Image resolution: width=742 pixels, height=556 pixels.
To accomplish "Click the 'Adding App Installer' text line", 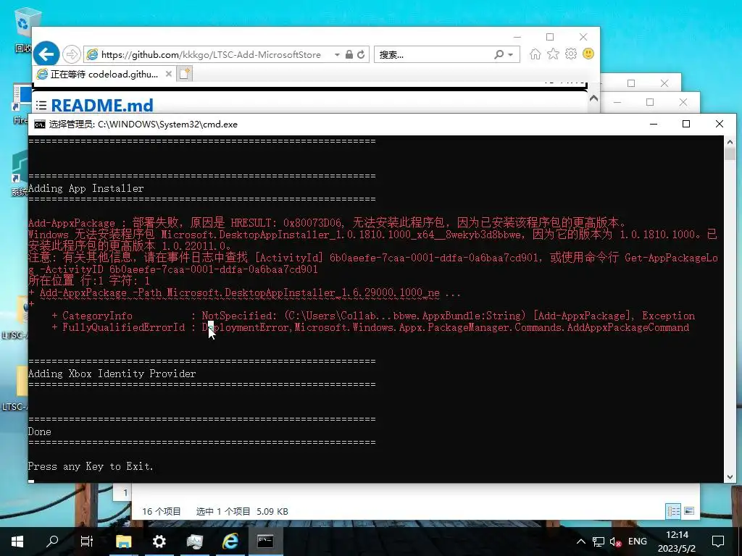I will coord(86,188).
